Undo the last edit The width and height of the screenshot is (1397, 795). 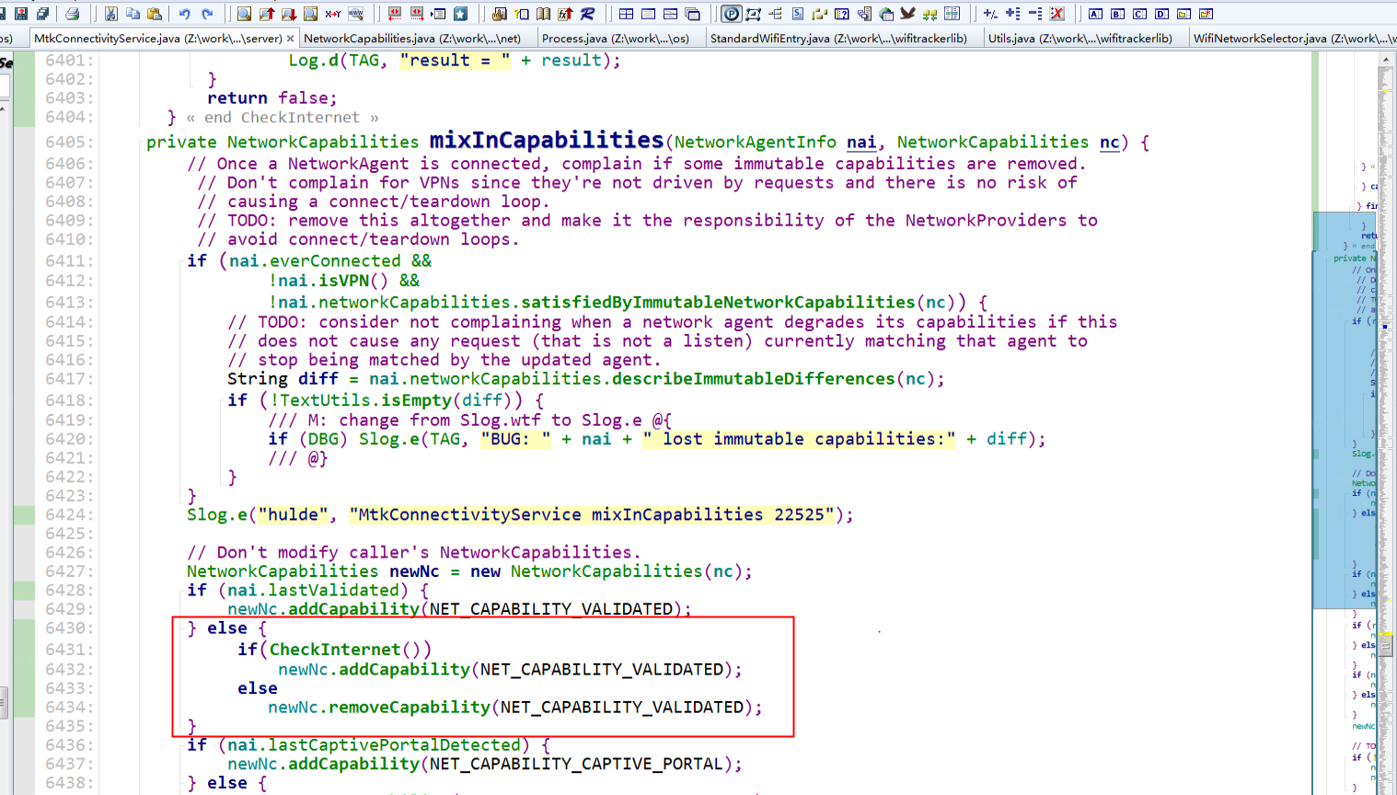pos(184,14)
